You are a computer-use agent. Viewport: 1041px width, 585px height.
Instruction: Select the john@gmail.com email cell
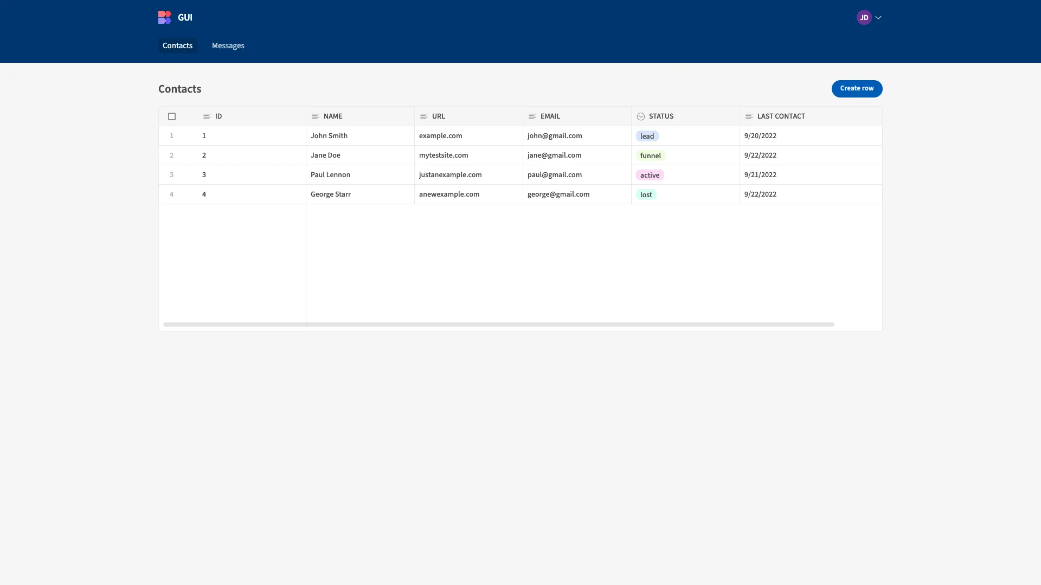coord(577,136)
